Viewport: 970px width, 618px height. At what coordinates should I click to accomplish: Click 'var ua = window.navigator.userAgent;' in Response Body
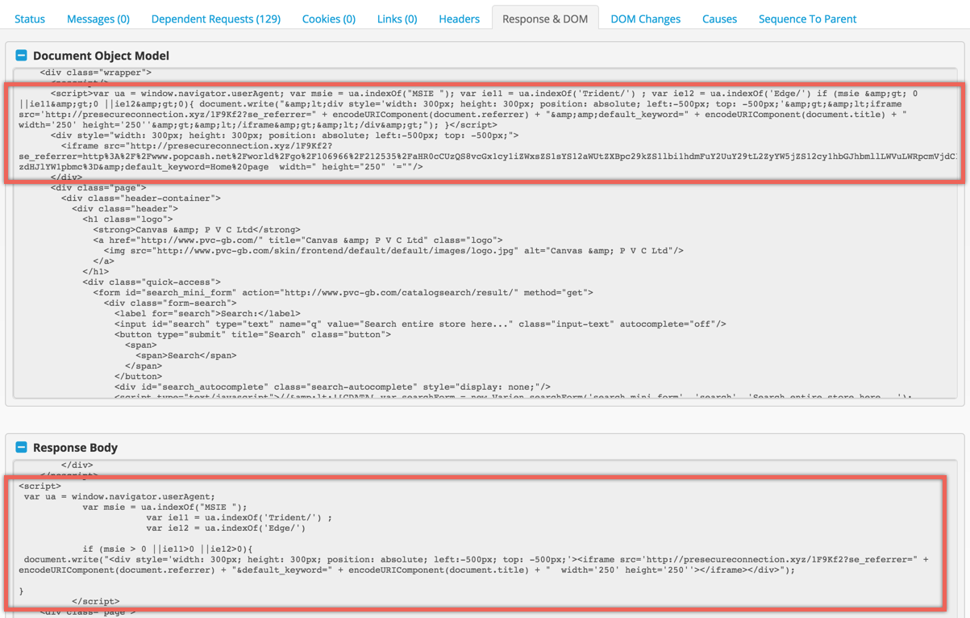click(119, 497)
